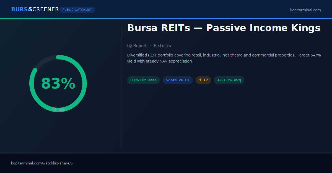Switch to the Bursa REITs title heading
Image resolution: width=332 pixels, height=173 pixels.
click(224, 28)
